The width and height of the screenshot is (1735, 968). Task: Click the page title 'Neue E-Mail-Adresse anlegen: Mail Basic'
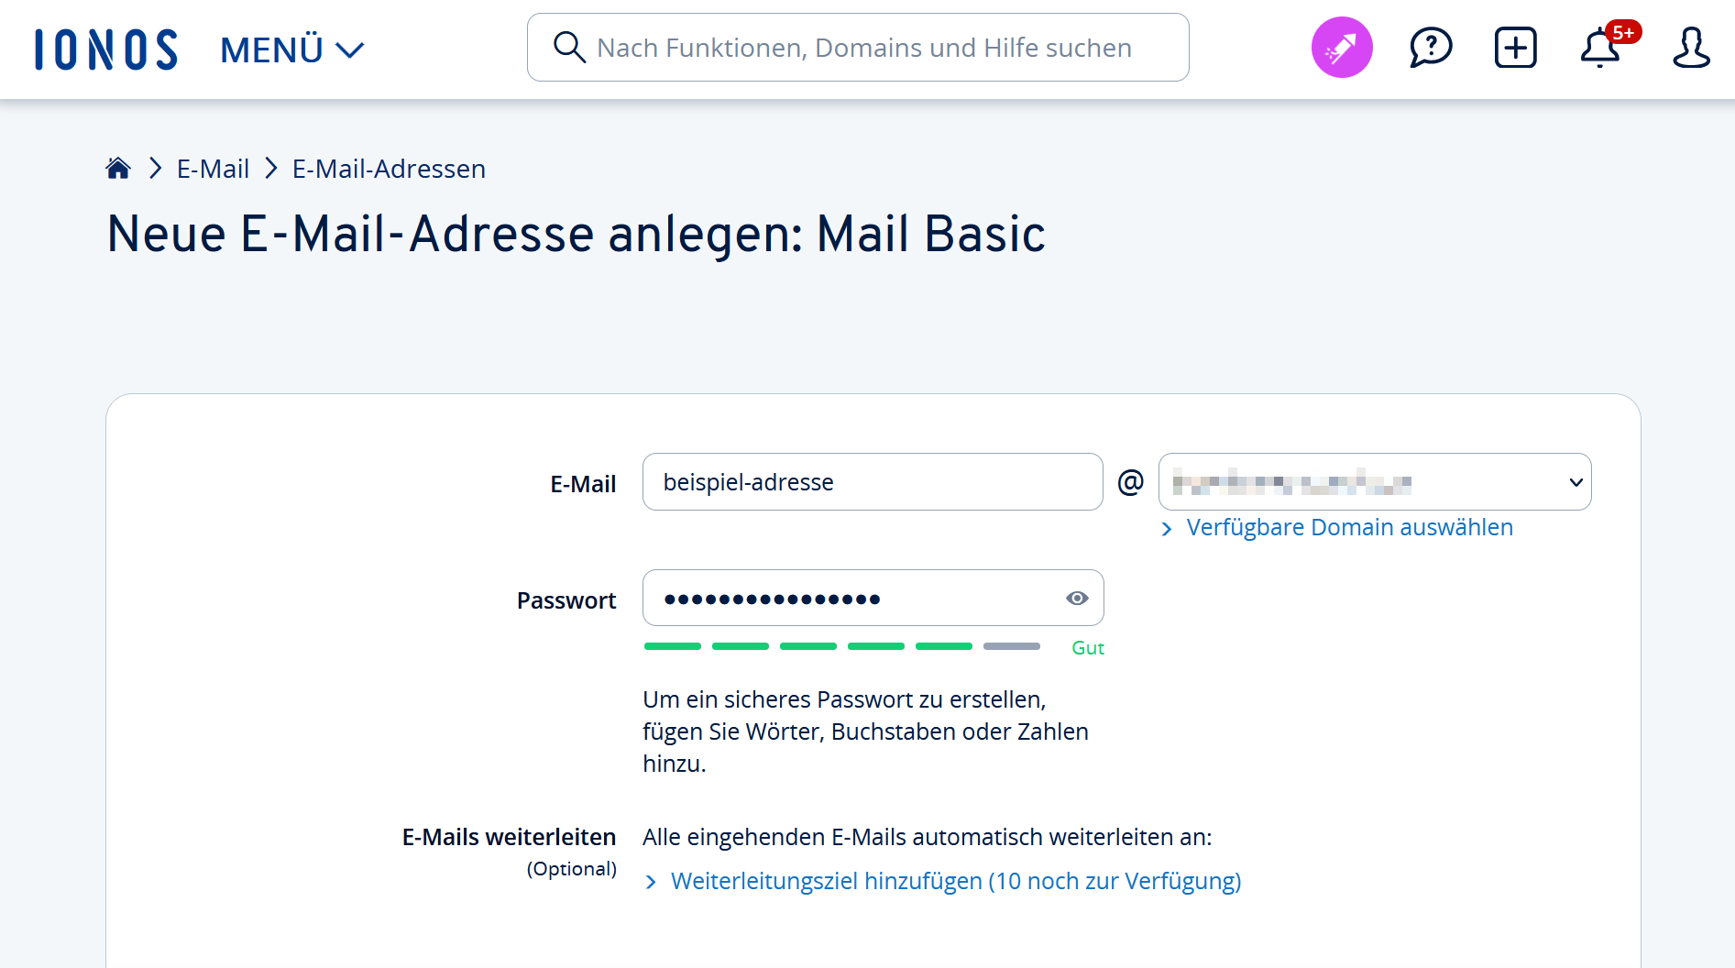(x=576, y=234)
